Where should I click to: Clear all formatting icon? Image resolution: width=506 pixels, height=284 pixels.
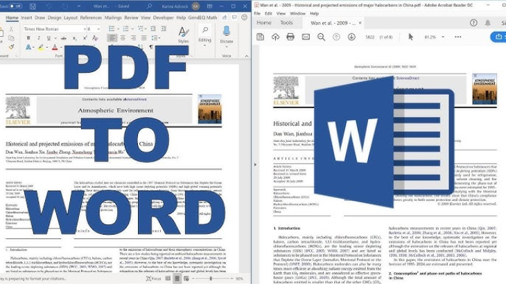(x=95, y=38)
